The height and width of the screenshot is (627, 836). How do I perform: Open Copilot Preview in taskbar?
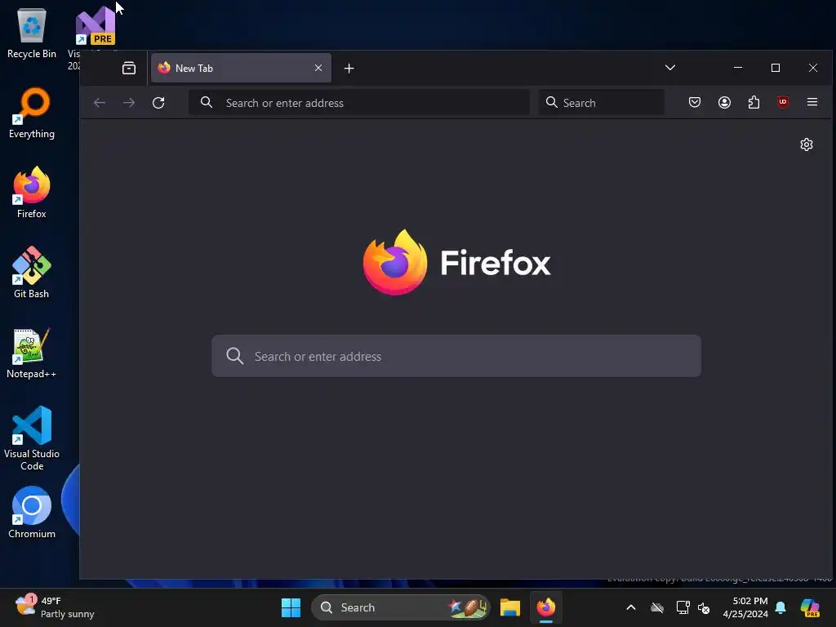pyautogui.click(x=810, y=607)
